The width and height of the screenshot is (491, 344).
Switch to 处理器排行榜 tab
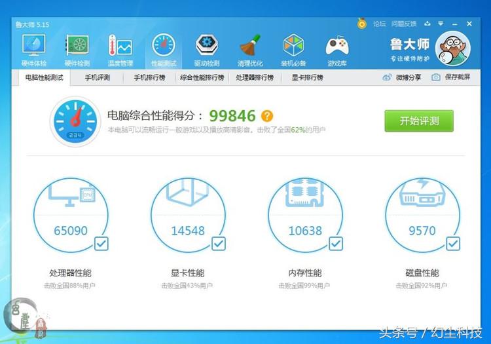coord(255,77)
